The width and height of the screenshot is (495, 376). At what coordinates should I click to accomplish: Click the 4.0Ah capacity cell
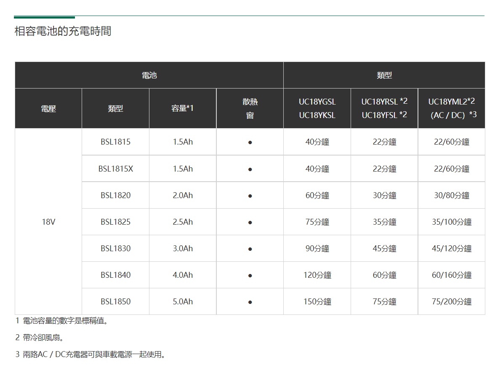[183, 275]
